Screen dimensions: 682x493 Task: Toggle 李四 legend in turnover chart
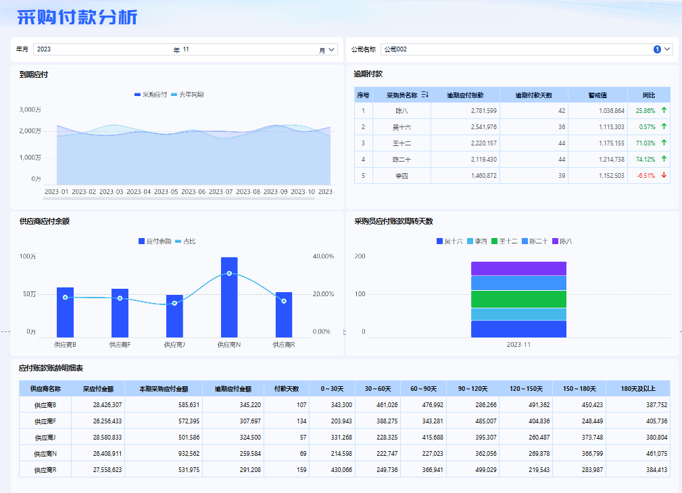coord(477,241)
